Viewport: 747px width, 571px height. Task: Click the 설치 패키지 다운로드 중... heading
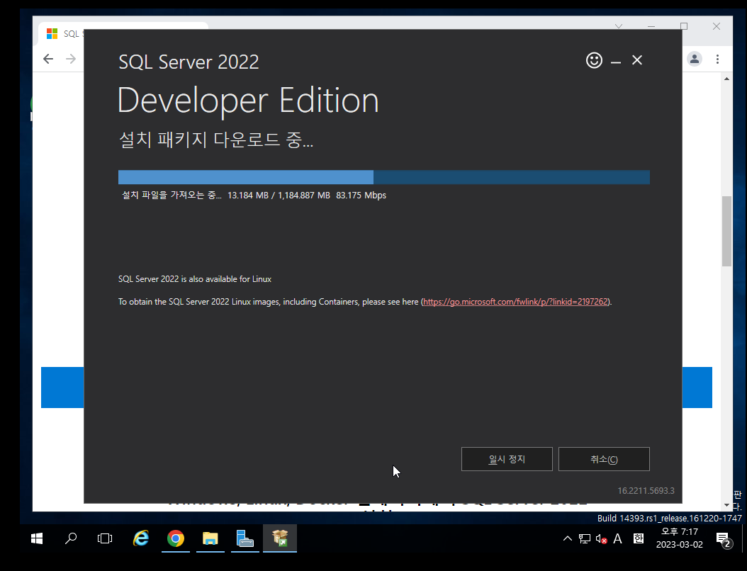(x=216, y=140)
